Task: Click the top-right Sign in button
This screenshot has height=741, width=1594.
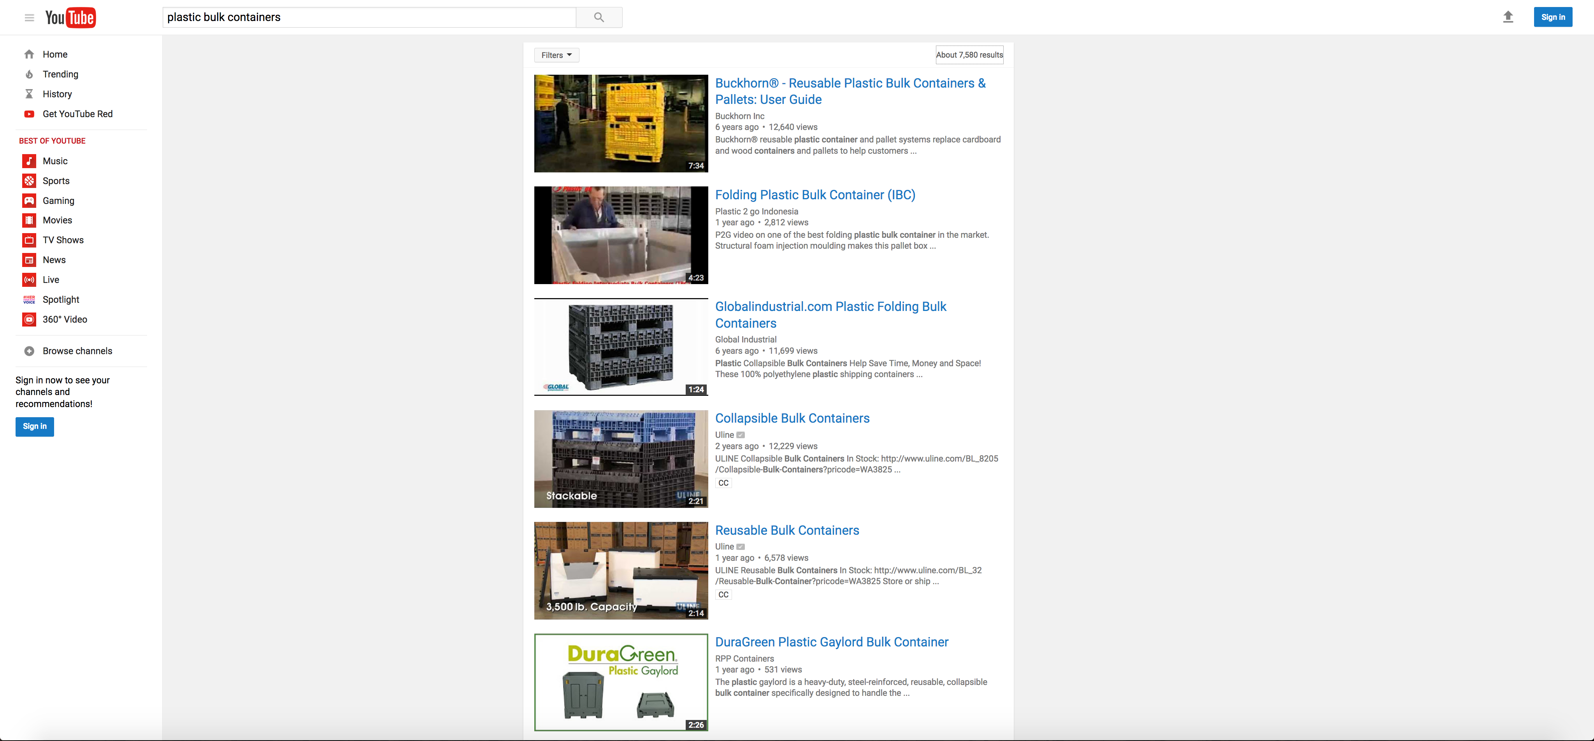Action: coord(1552,18)
